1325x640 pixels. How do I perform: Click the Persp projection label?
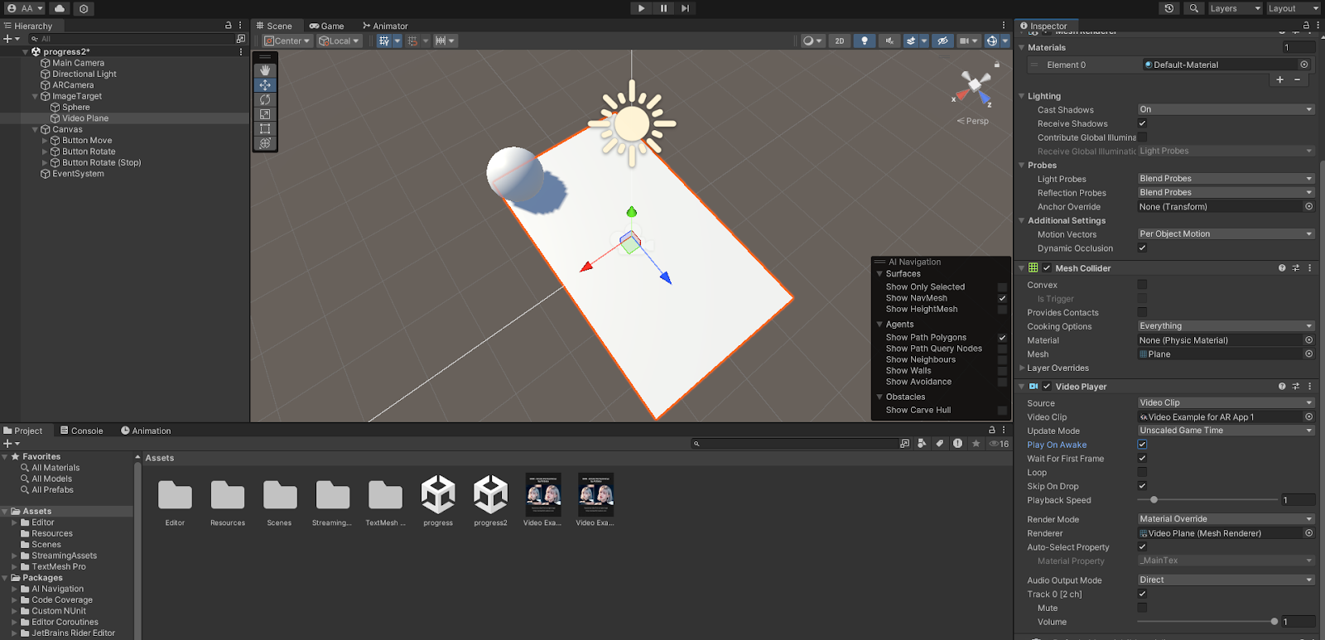point(973,121)
